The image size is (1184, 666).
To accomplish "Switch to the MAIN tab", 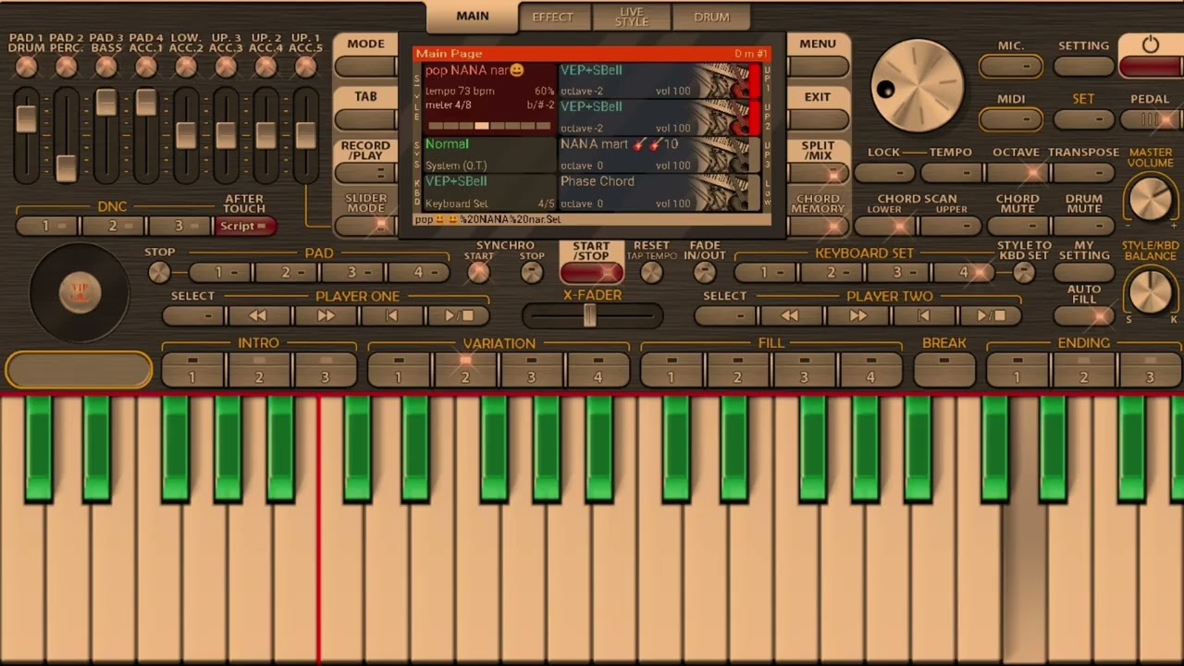I will (x=473, y=17).
